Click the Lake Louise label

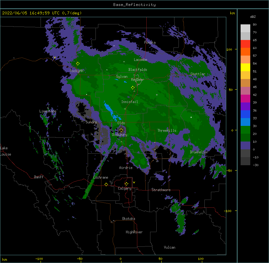[x=6, y=151]
